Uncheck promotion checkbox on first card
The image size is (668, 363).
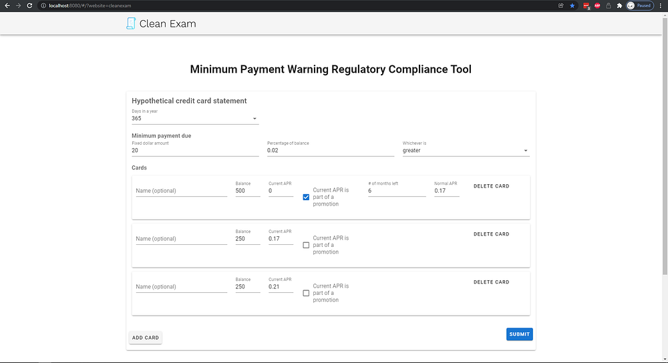tap(306, 197)
